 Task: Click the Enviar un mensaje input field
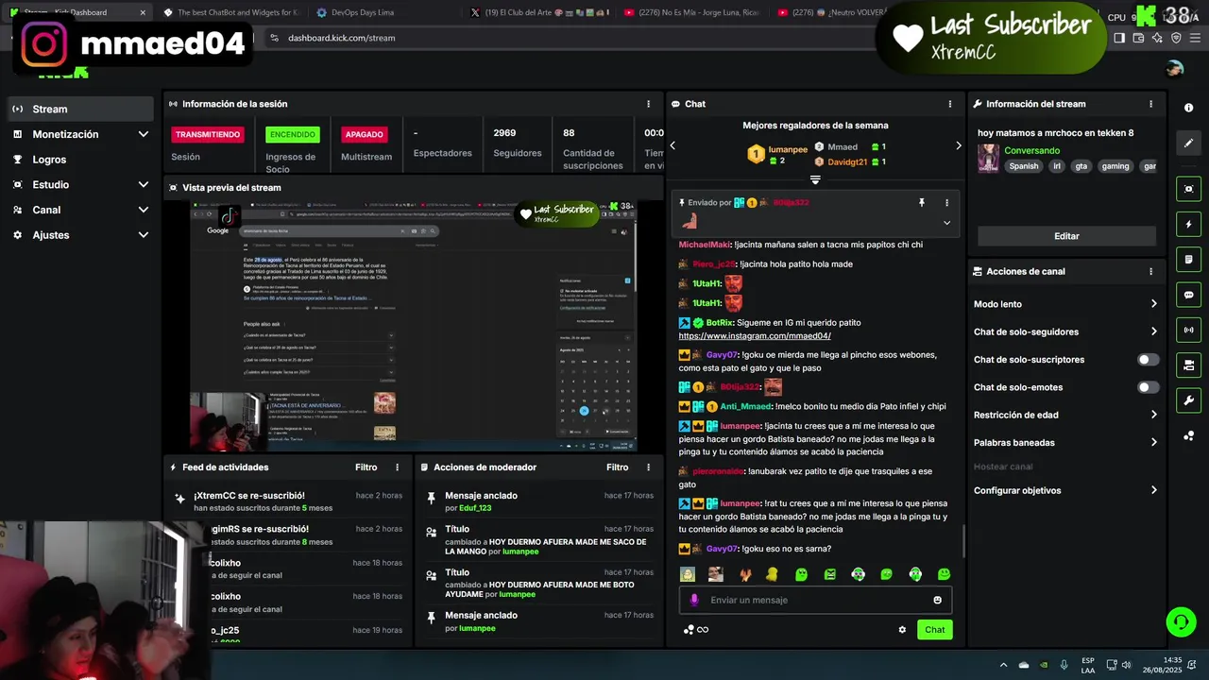point(815,600)
